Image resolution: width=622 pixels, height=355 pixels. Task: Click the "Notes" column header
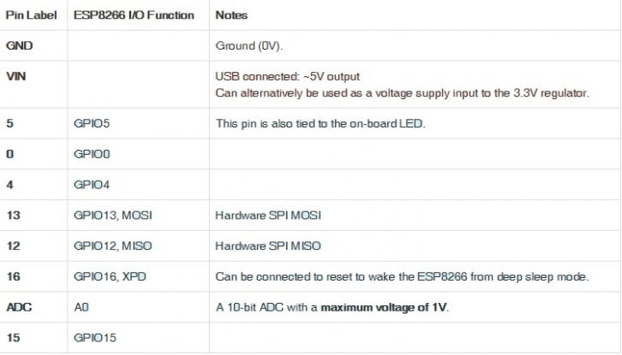coord(231,15)
